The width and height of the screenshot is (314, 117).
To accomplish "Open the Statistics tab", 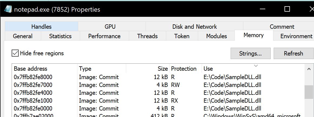I will click(60, 36).
